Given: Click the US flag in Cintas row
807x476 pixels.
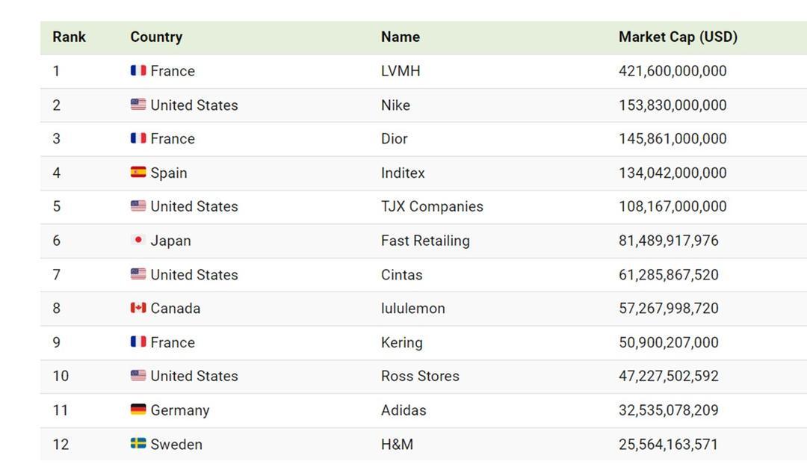Looking at the screenshot, I should point(138,273).
